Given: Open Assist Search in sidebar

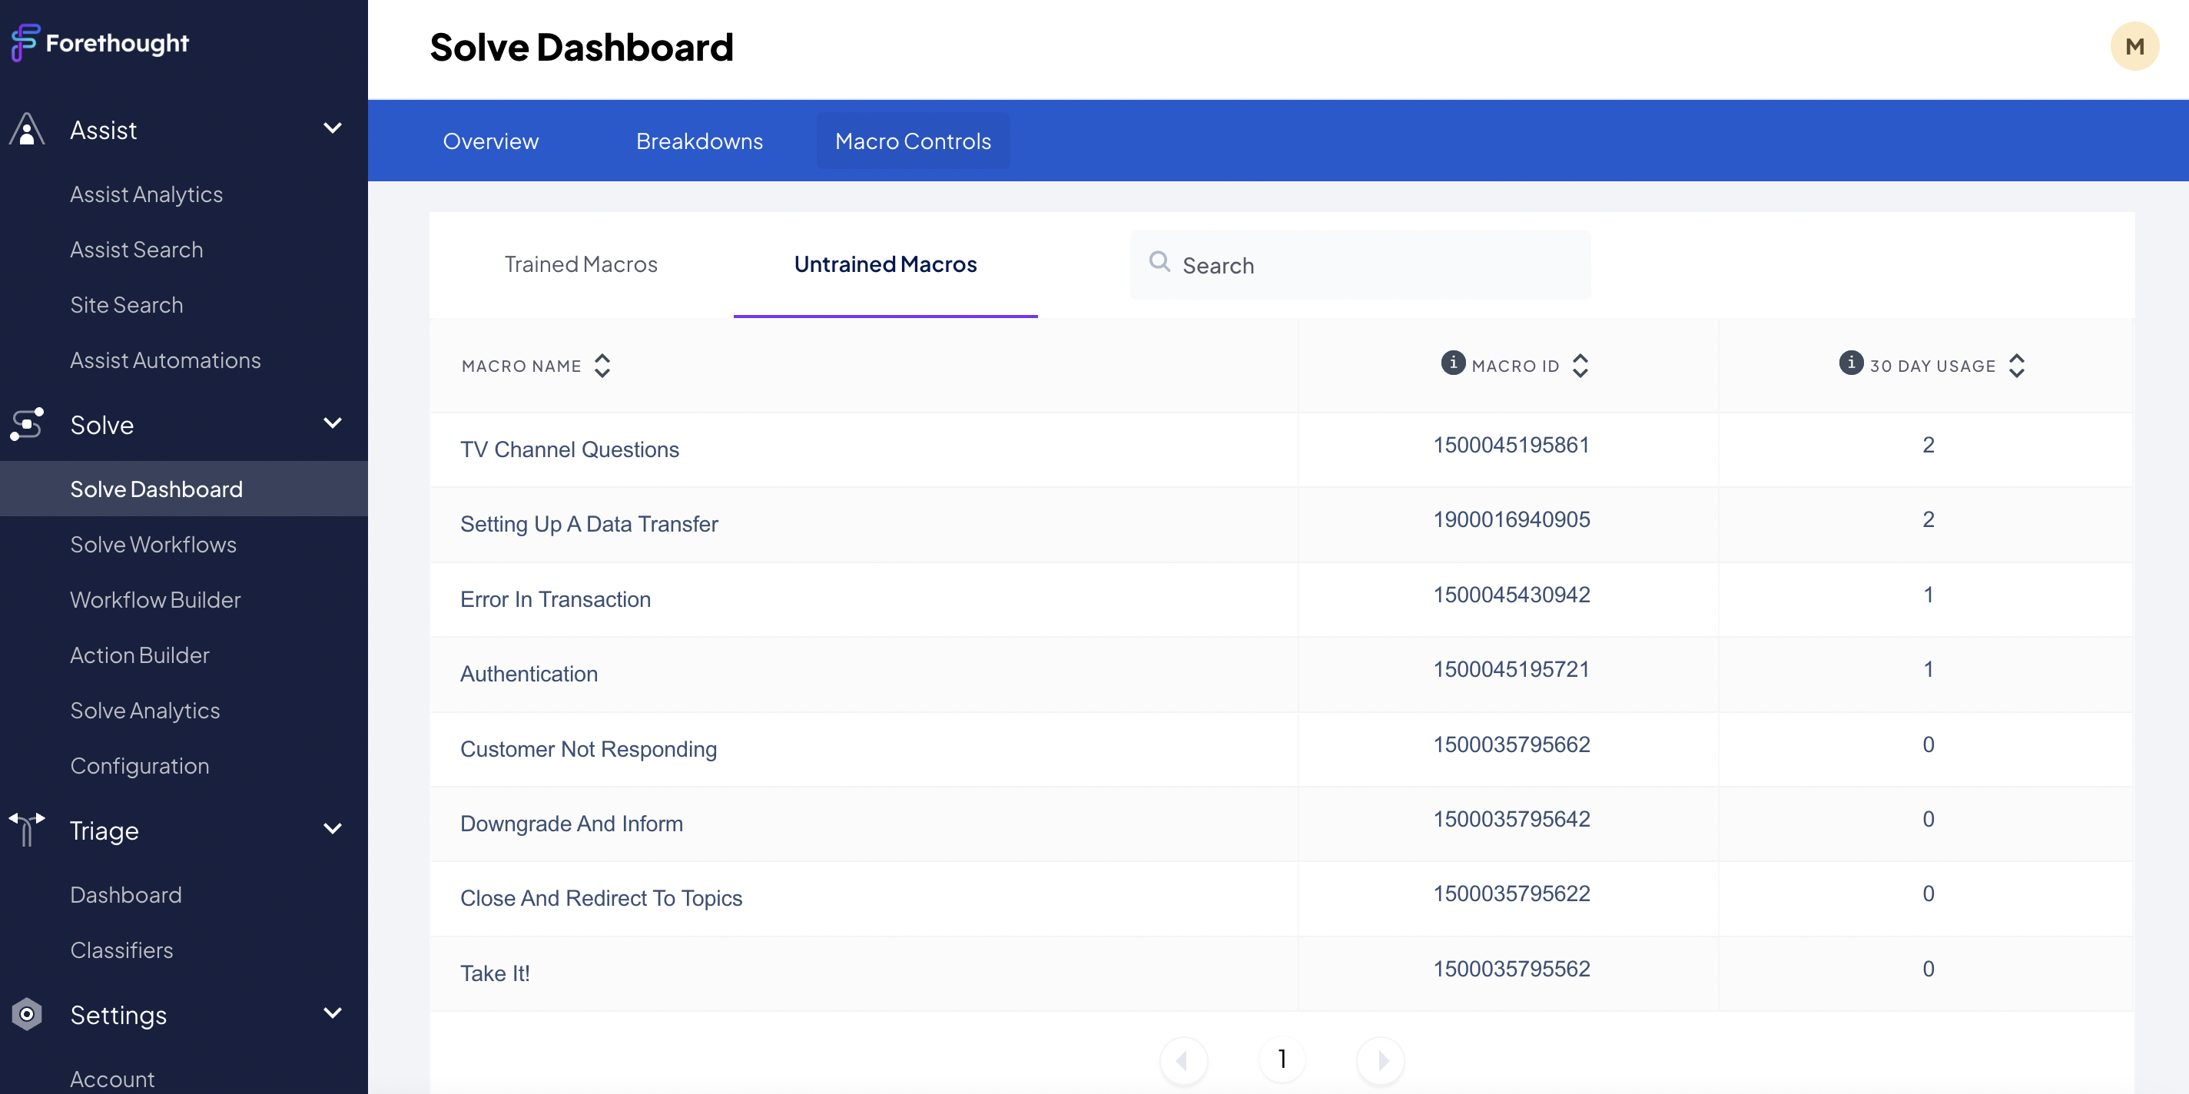Looking at the screenshot, I should (136, 250).
